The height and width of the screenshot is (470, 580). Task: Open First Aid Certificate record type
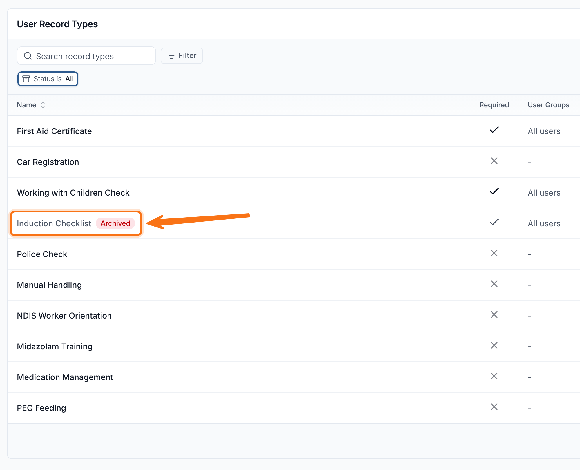(54, 131)
